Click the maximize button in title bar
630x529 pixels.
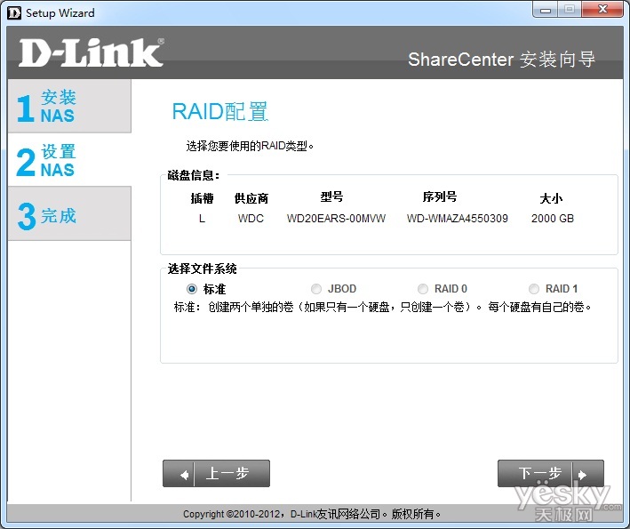570,10
